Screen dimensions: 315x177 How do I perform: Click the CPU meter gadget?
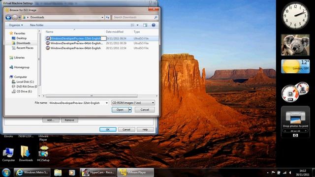click(295, 92)
